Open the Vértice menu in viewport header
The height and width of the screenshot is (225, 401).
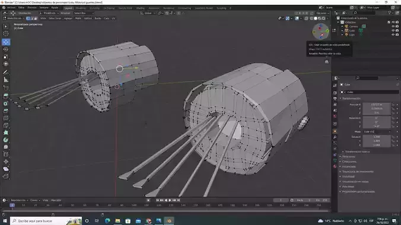88,18
